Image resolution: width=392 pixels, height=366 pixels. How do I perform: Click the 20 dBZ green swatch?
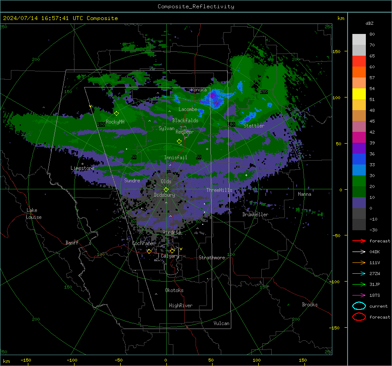pos(359,191)
